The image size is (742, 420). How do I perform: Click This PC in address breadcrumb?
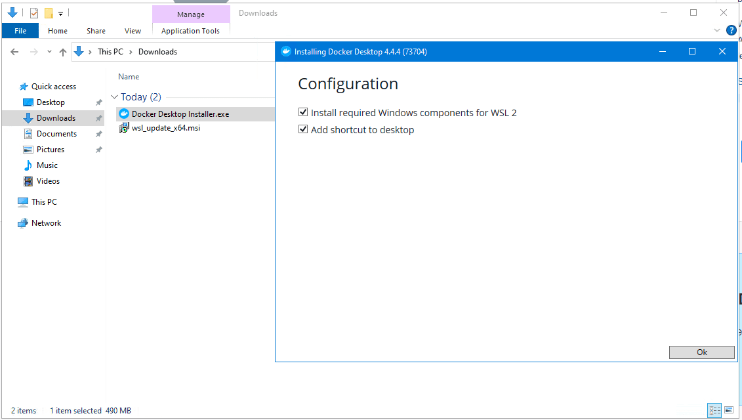(x=110, y=52)
